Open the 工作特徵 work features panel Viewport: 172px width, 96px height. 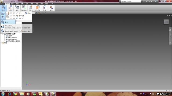pos(38,8)
